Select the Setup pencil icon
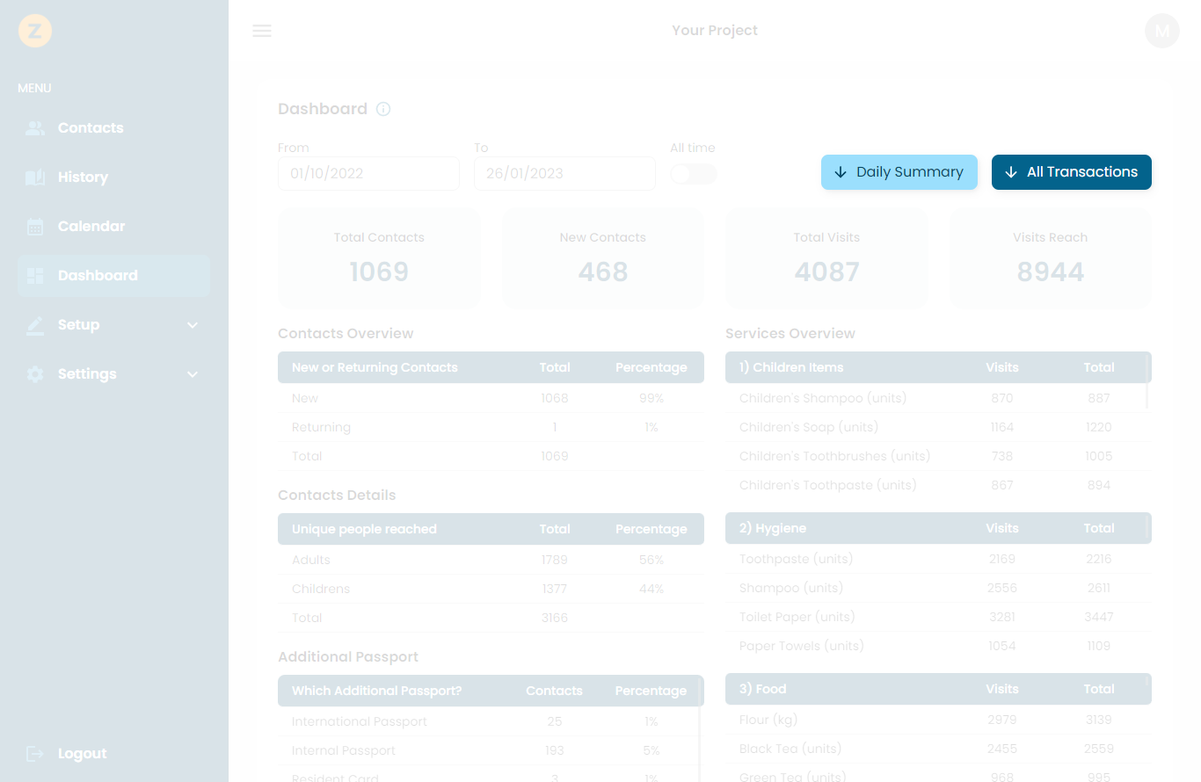Viewport: 1201px width, 782px height. pos(35,324)
